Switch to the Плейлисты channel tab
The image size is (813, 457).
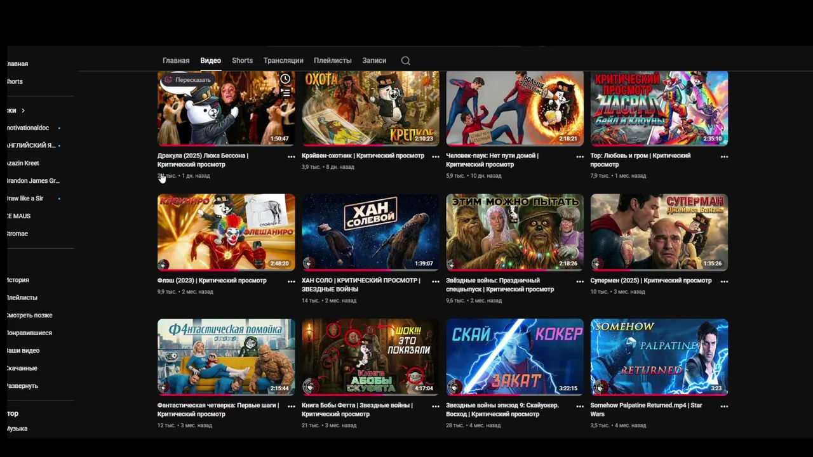(x=332, y=61)
